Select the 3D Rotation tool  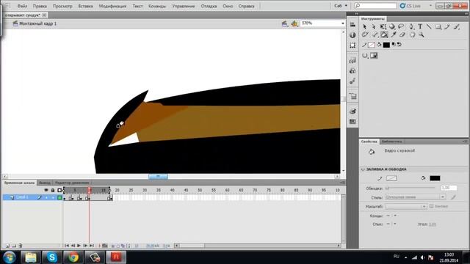tap(391, 27)
